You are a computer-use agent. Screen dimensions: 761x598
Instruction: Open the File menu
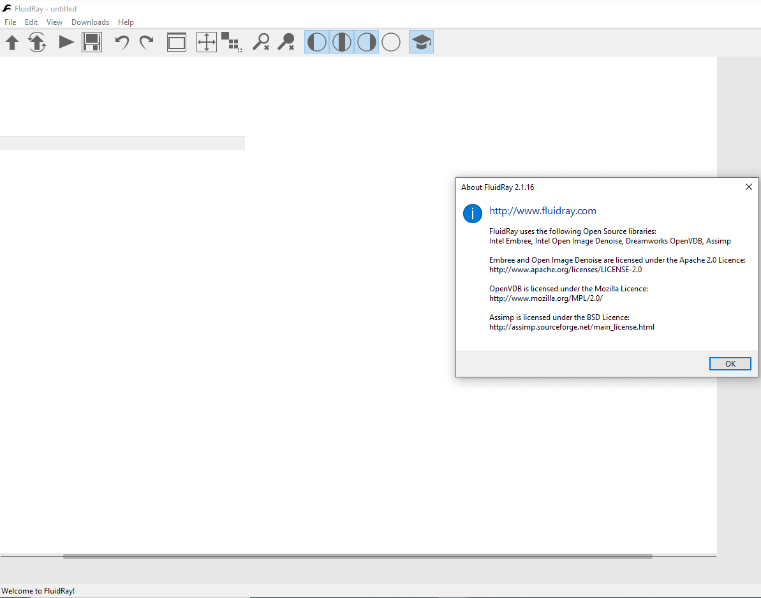(x=10, y=22)
